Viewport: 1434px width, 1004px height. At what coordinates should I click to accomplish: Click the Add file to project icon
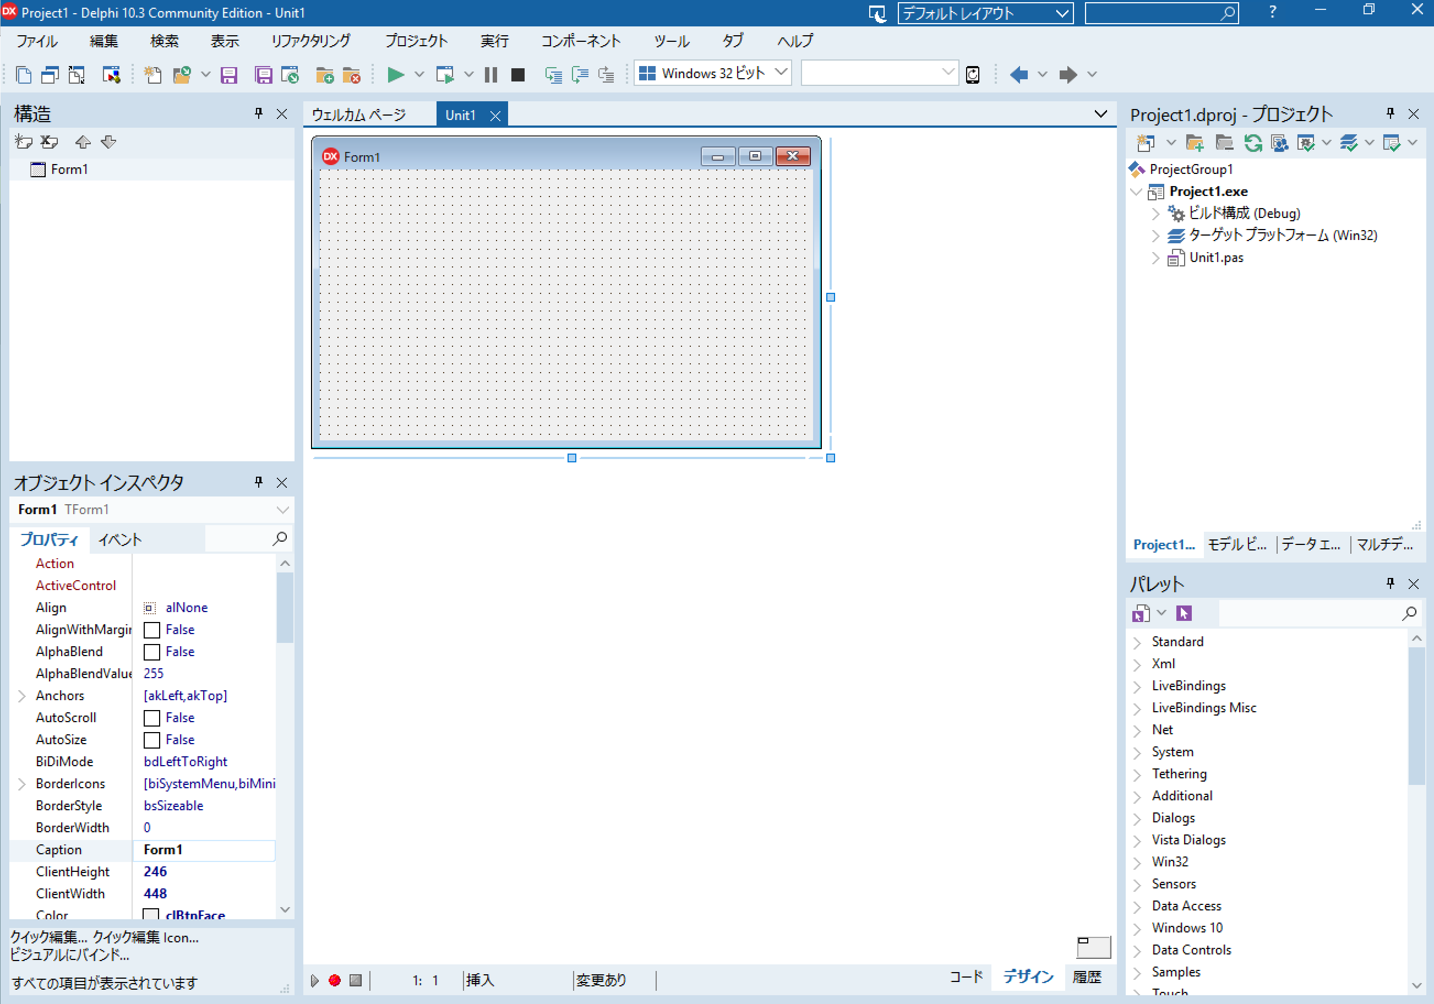point(325,75)
